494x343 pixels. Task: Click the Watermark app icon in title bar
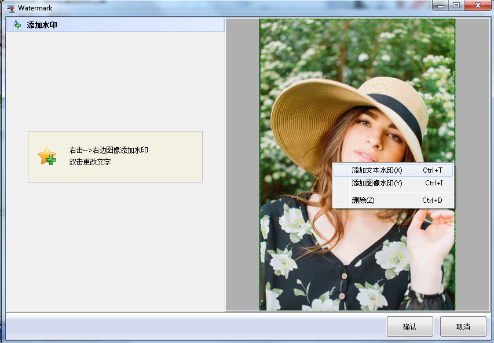point(10,8)
